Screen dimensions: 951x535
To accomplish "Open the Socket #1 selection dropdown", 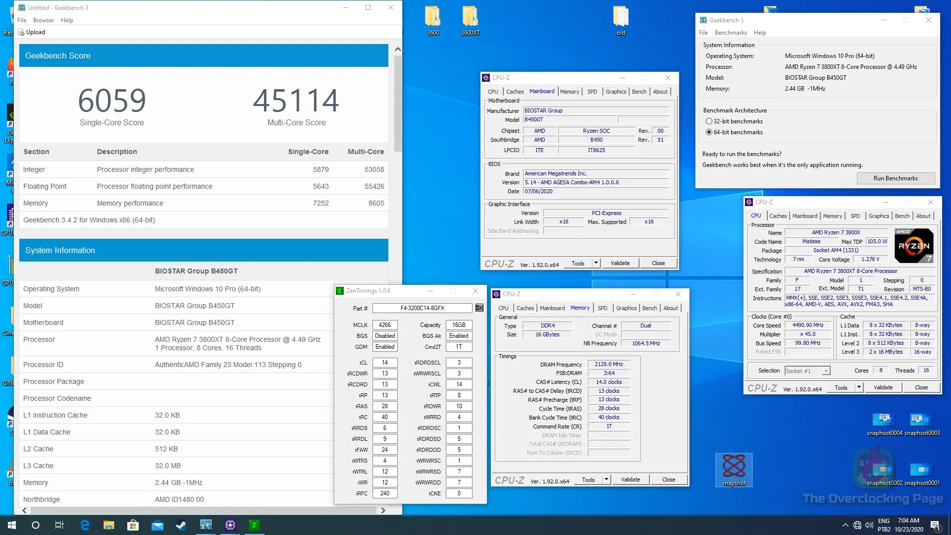I will tap(807, 371).
